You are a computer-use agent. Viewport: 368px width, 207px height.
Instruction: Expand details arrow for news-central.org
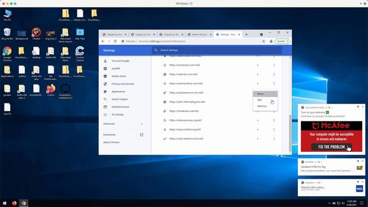(x=258, y=129)
